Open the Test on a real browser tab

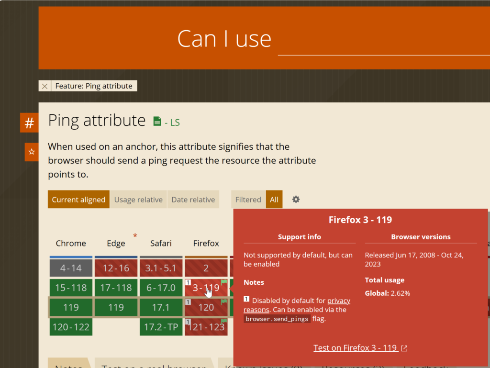point(153,365)
